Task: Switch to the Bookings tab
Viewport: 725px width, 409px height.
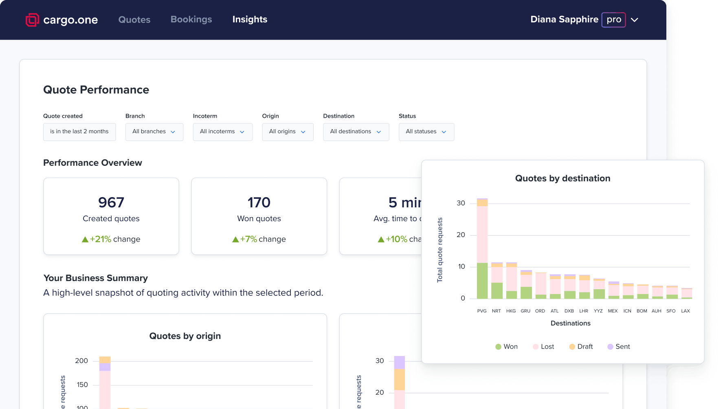Action: pos(191,19)
